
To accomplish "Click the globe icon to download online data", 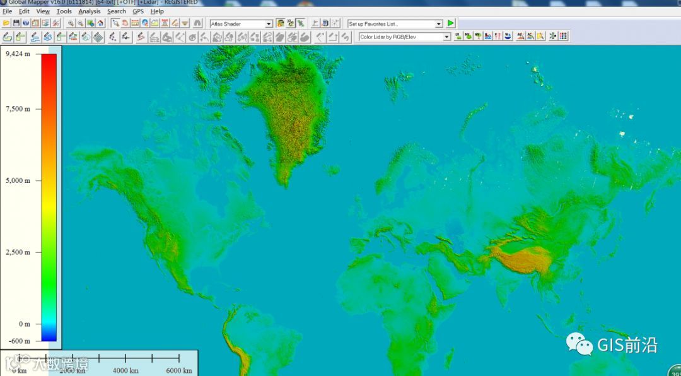I will (26, 23).
